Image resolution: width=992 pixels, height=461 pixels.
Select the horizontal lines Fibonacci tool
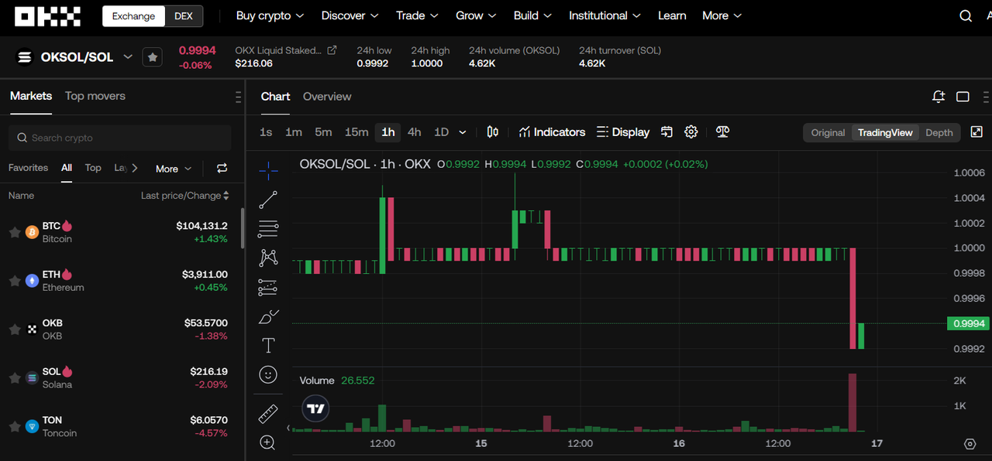[x=268, y=229]
